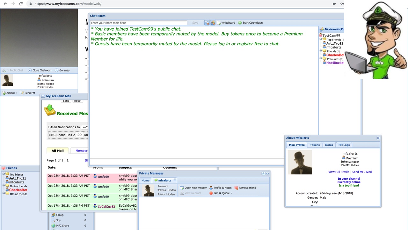Click the View Full Profile link
The width and height of the screenshot is (408, 230).
point(339,172)
